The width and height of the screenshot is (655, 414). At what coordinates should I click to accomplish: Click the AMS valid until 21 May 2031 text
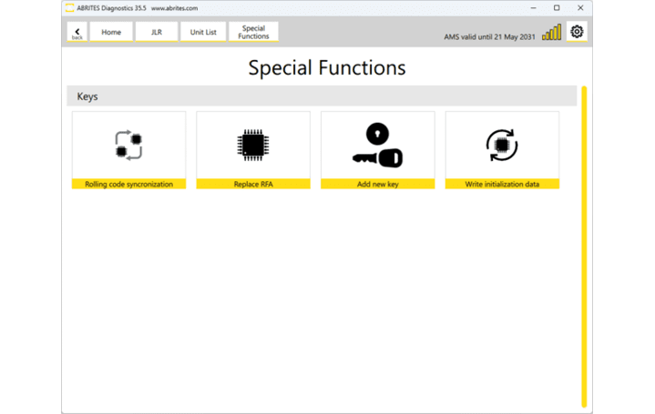[489, 36]
